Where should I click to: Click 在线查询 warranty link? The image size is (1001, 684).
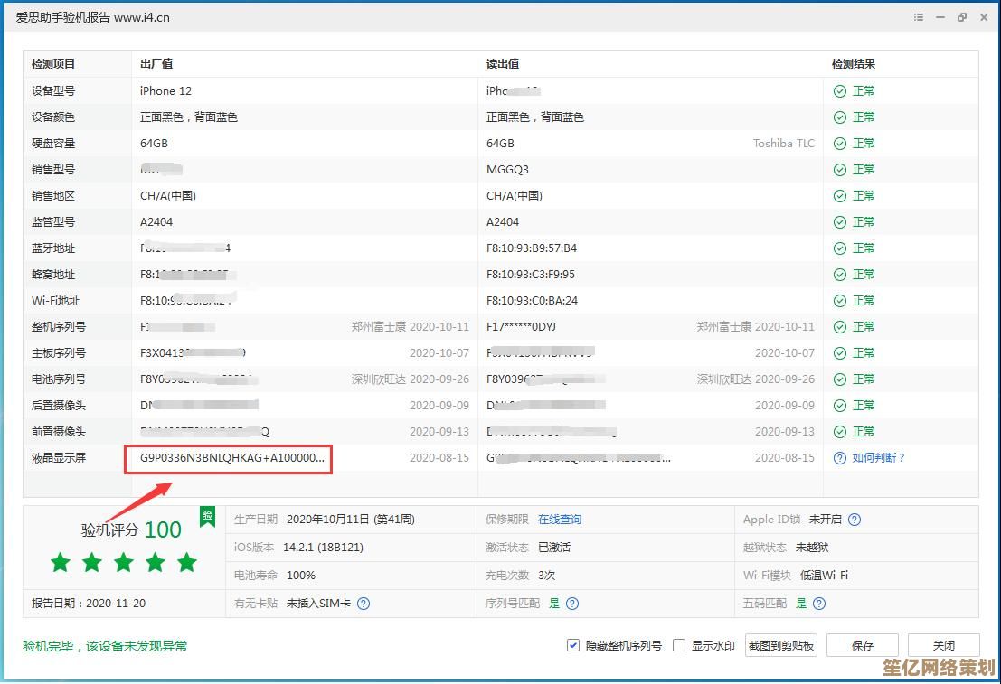(x=560, y=520)
